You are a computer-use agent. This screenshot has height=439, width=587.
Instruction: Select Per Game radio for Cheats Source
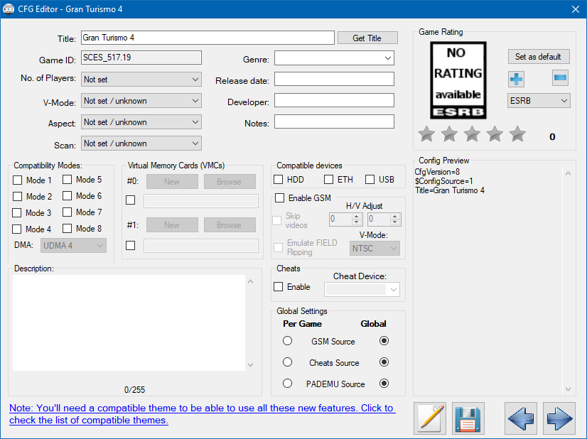pyautogui.click(x=288, y=362)
